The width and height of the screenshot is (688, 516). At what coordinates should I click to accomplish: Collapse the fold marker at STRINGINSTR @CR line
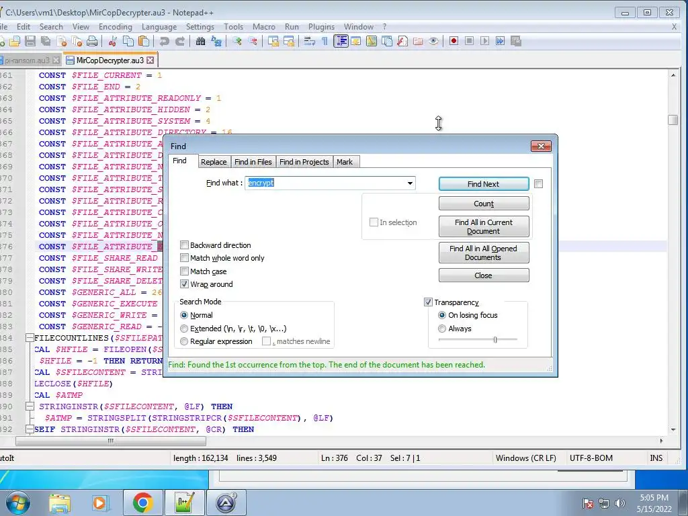click(x=30, y=429)
